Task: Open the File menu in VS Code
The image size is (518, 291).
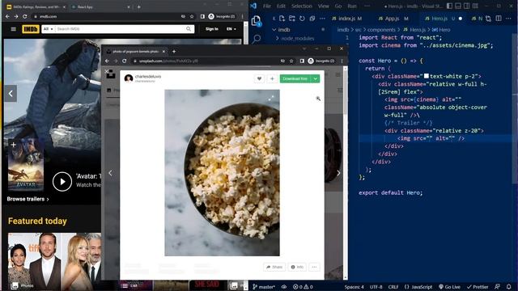Action: coord(267,6)
